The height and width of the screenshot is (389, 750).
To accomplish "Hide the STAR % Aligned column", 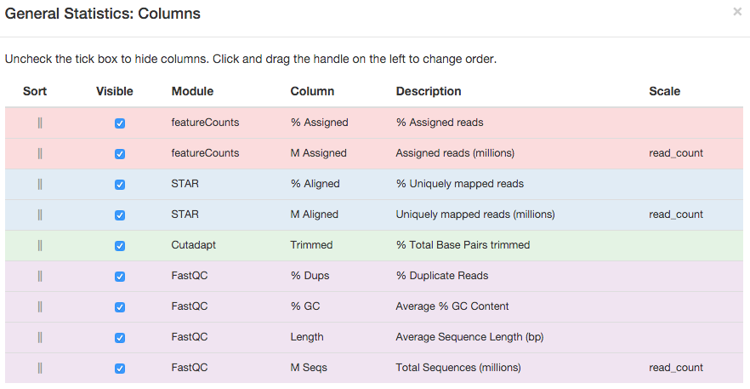I will point(120,185).
